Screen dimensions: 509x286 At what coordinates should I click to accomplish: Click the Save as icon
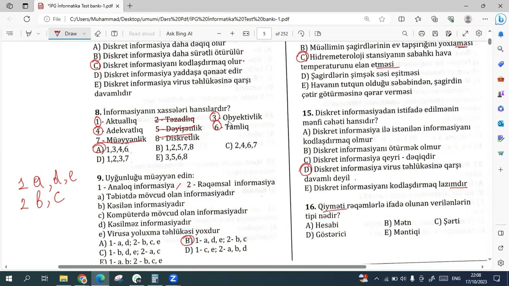pyautogui.click(x=449, y=34)
